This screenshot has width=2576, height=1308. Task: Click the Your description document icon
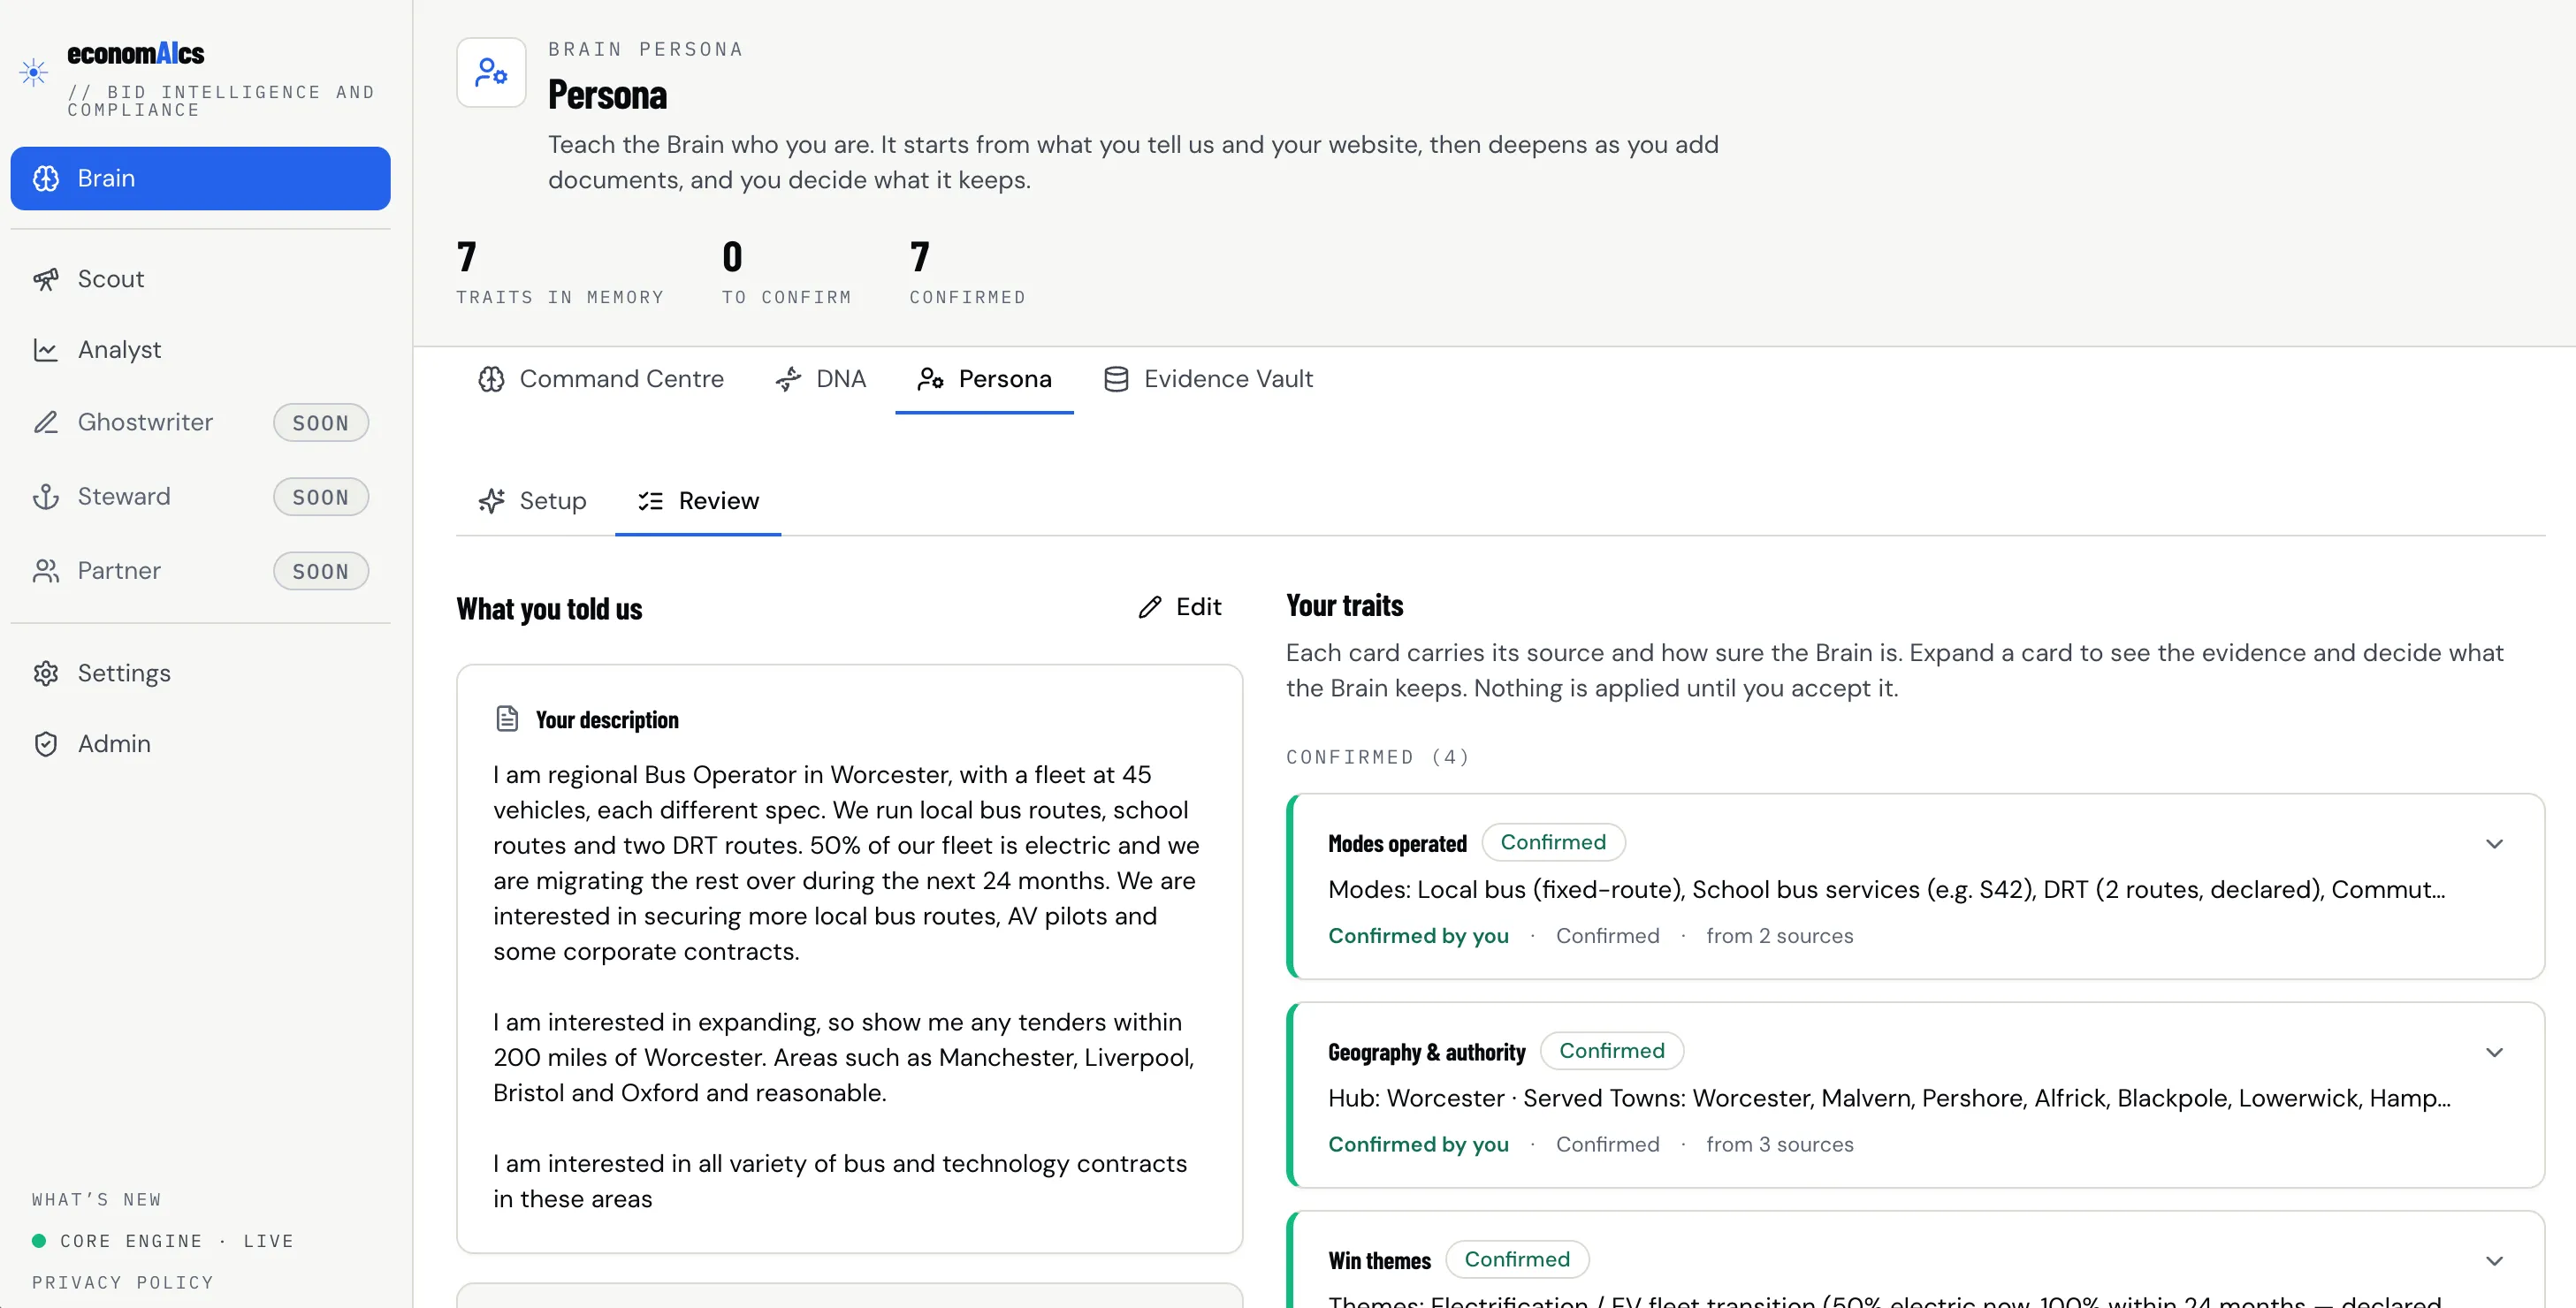[x=507, y=719]
